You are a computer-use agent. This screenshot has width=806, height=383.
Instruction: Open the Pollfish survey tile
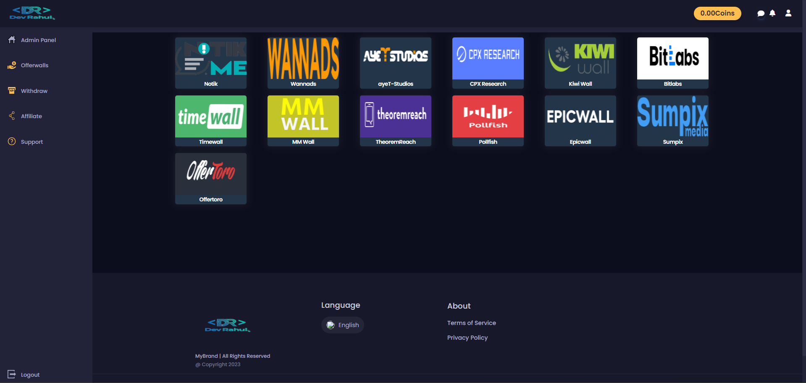488,121
